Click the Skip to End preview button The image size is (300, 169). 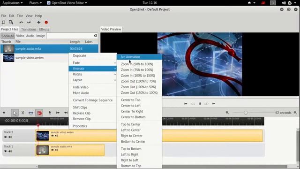point(214,104)
